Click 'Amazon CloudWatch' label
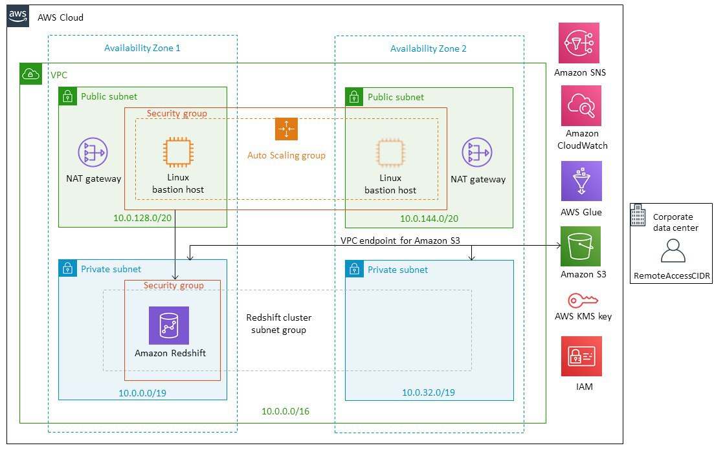This screenshot has width=714, height=450. [x=583, y=139]
